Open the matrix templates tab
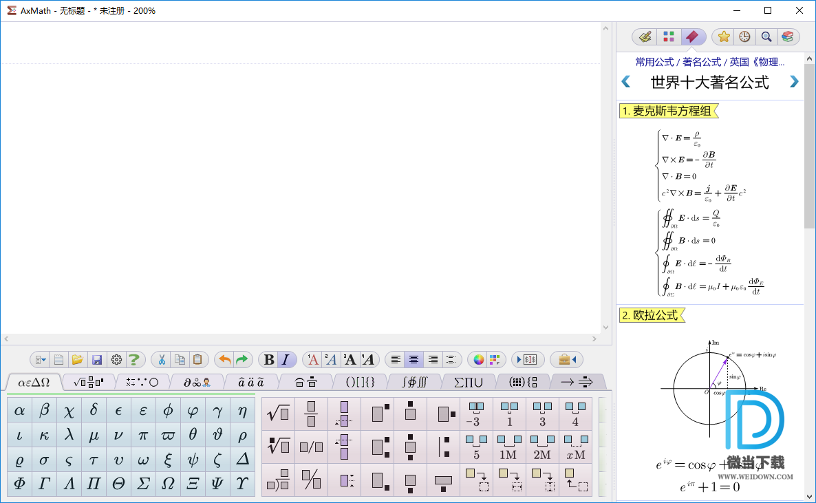Viewport: 816px width, 503px height. (x=523, y=382)
